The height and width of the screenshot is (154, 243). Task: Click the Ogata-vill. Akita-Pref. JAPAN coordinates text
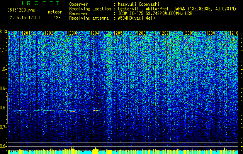click(177, 9)
